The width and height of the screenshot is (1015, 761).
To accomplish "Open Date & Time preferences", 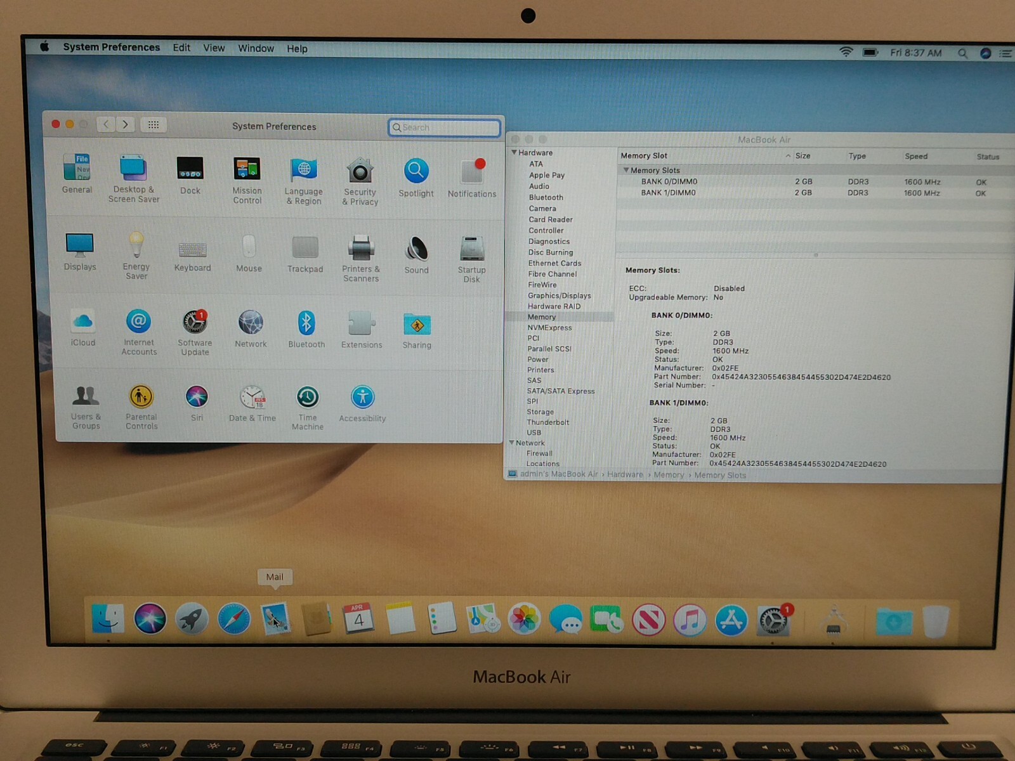I will [252, 404].
